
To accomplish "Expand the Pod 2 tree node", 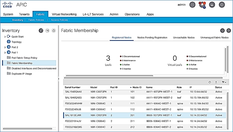I will [5, 47].
